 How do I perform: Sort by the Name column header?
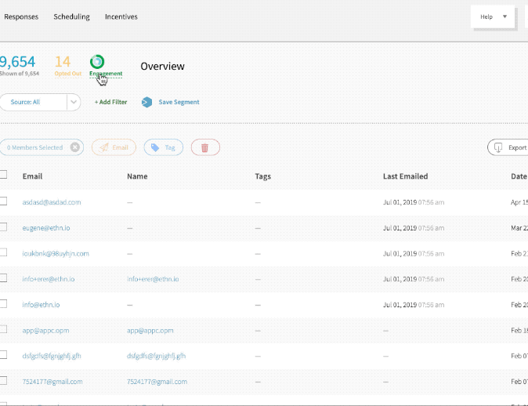[137, 176]
